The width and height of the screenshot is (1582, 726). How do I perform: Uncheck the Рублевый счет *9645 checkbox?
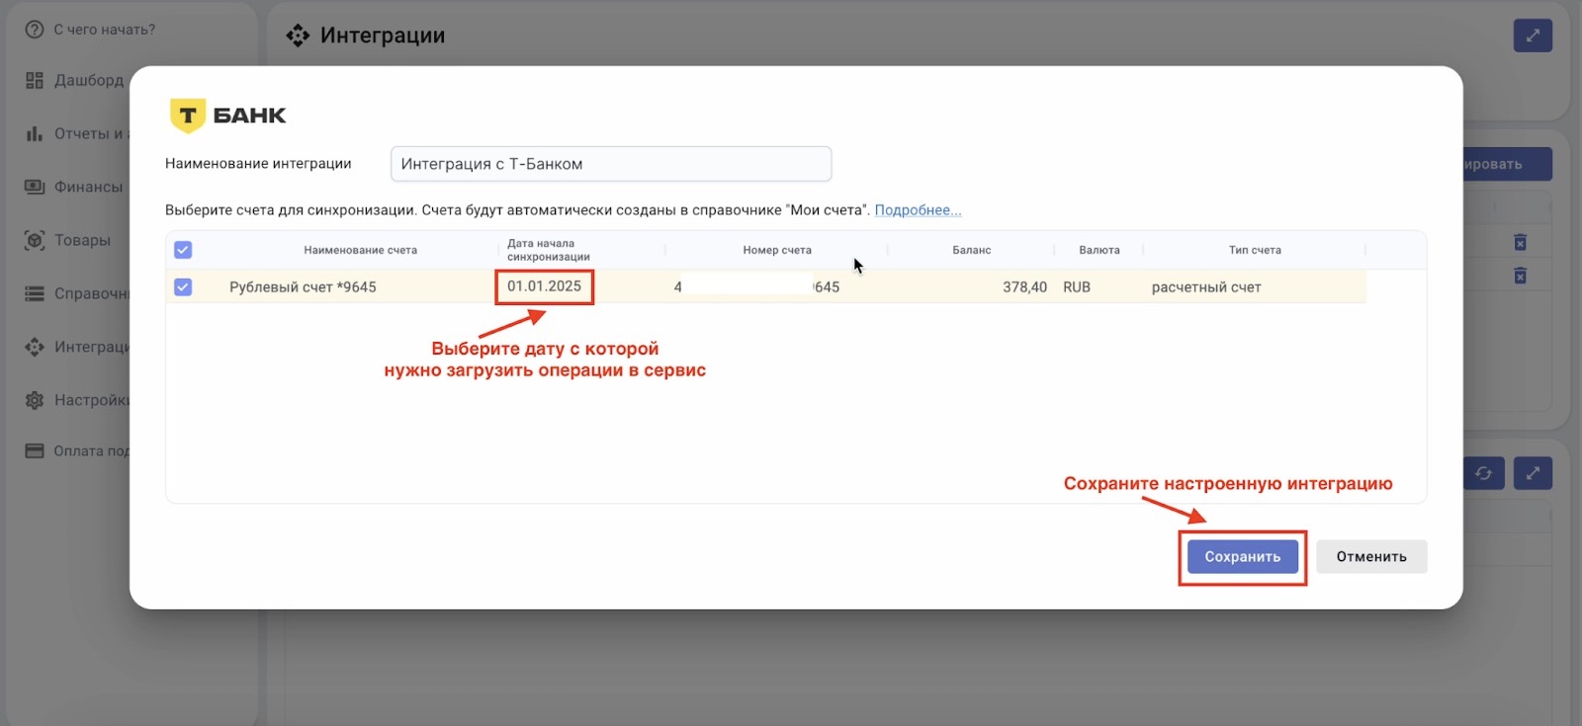[x=183, y=286]
